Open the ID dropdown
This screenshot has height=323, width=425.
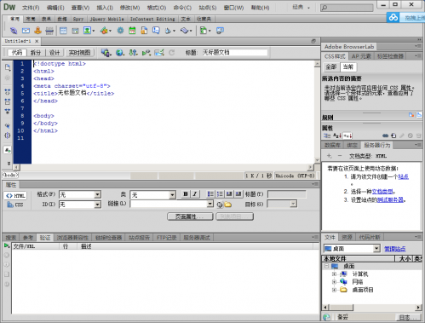97,205
